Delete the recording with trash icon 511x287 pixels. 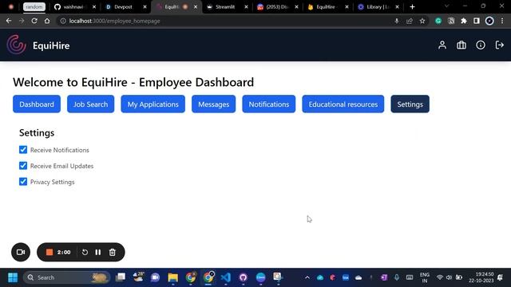tap(112, 252)
